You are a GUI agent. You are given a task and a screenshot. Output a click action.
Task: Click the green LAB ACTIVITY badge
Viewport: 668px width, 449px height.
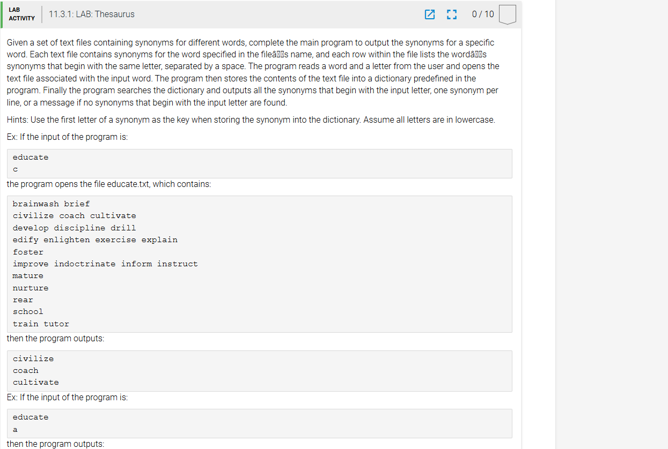20,14
